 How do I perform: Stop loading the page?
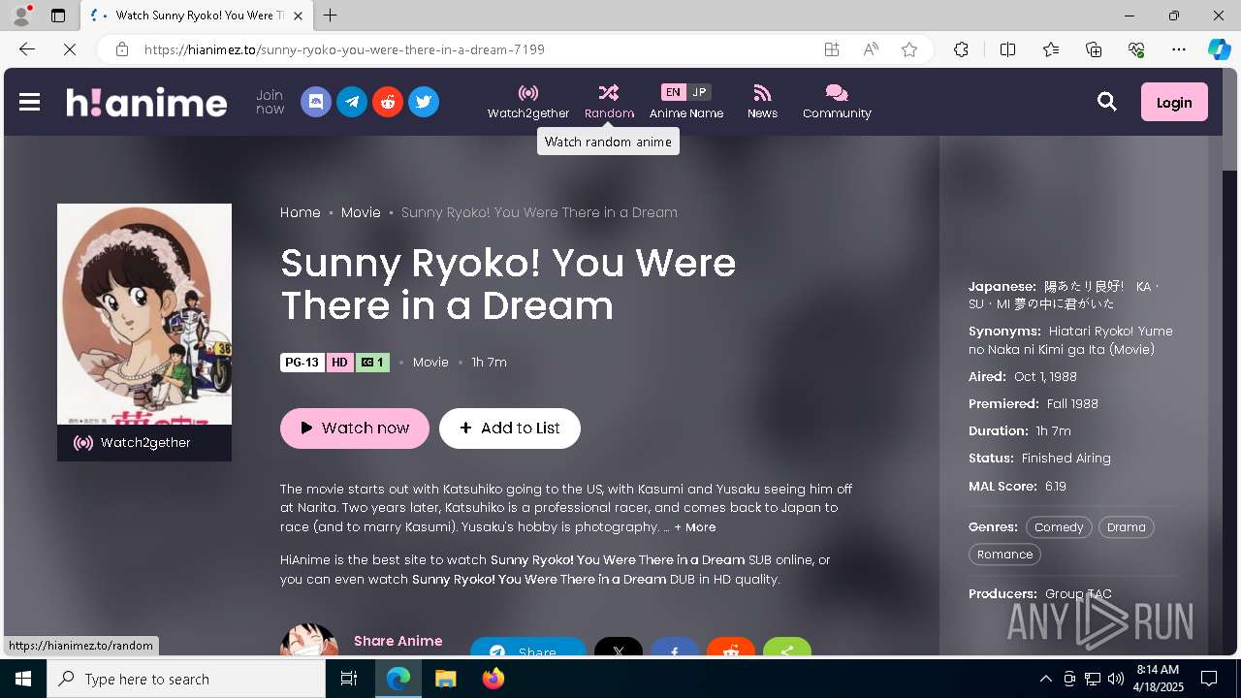click(x=69, y=49)
